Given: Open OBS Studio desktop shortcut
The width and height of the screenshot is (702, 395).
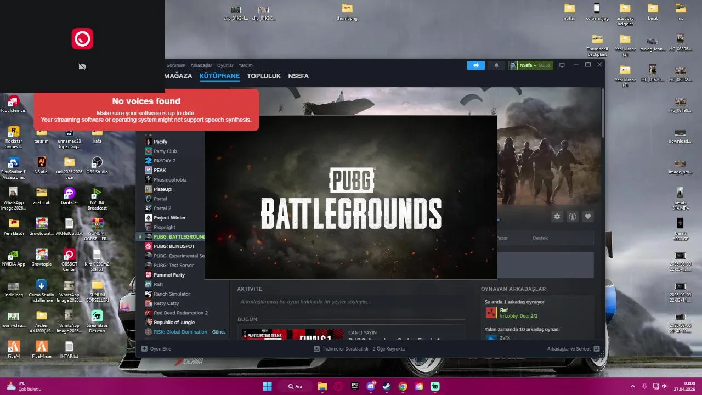Looking at the screenshot, I should click(97, 166).
